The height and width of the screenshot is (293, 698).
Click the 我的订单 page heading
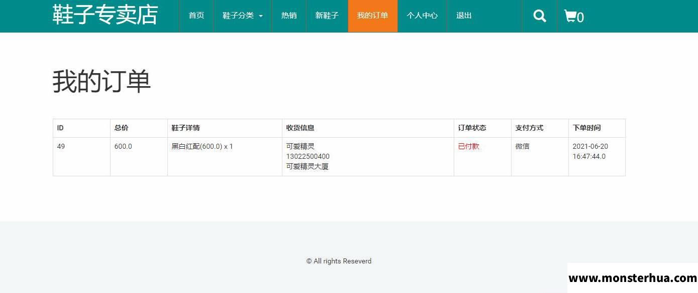pyautogui.click(x=102, y=82)
